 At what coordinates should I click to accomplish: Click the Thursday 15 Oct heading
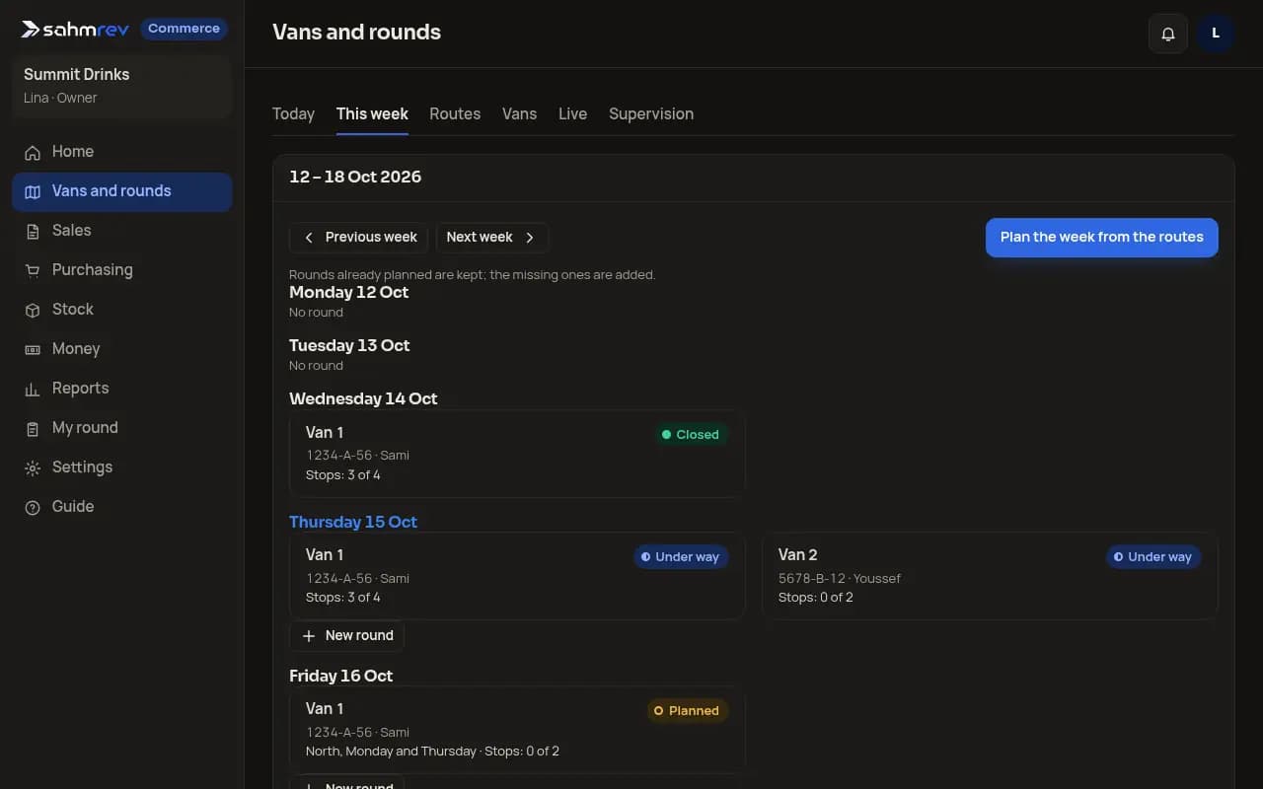coord(353,522)
